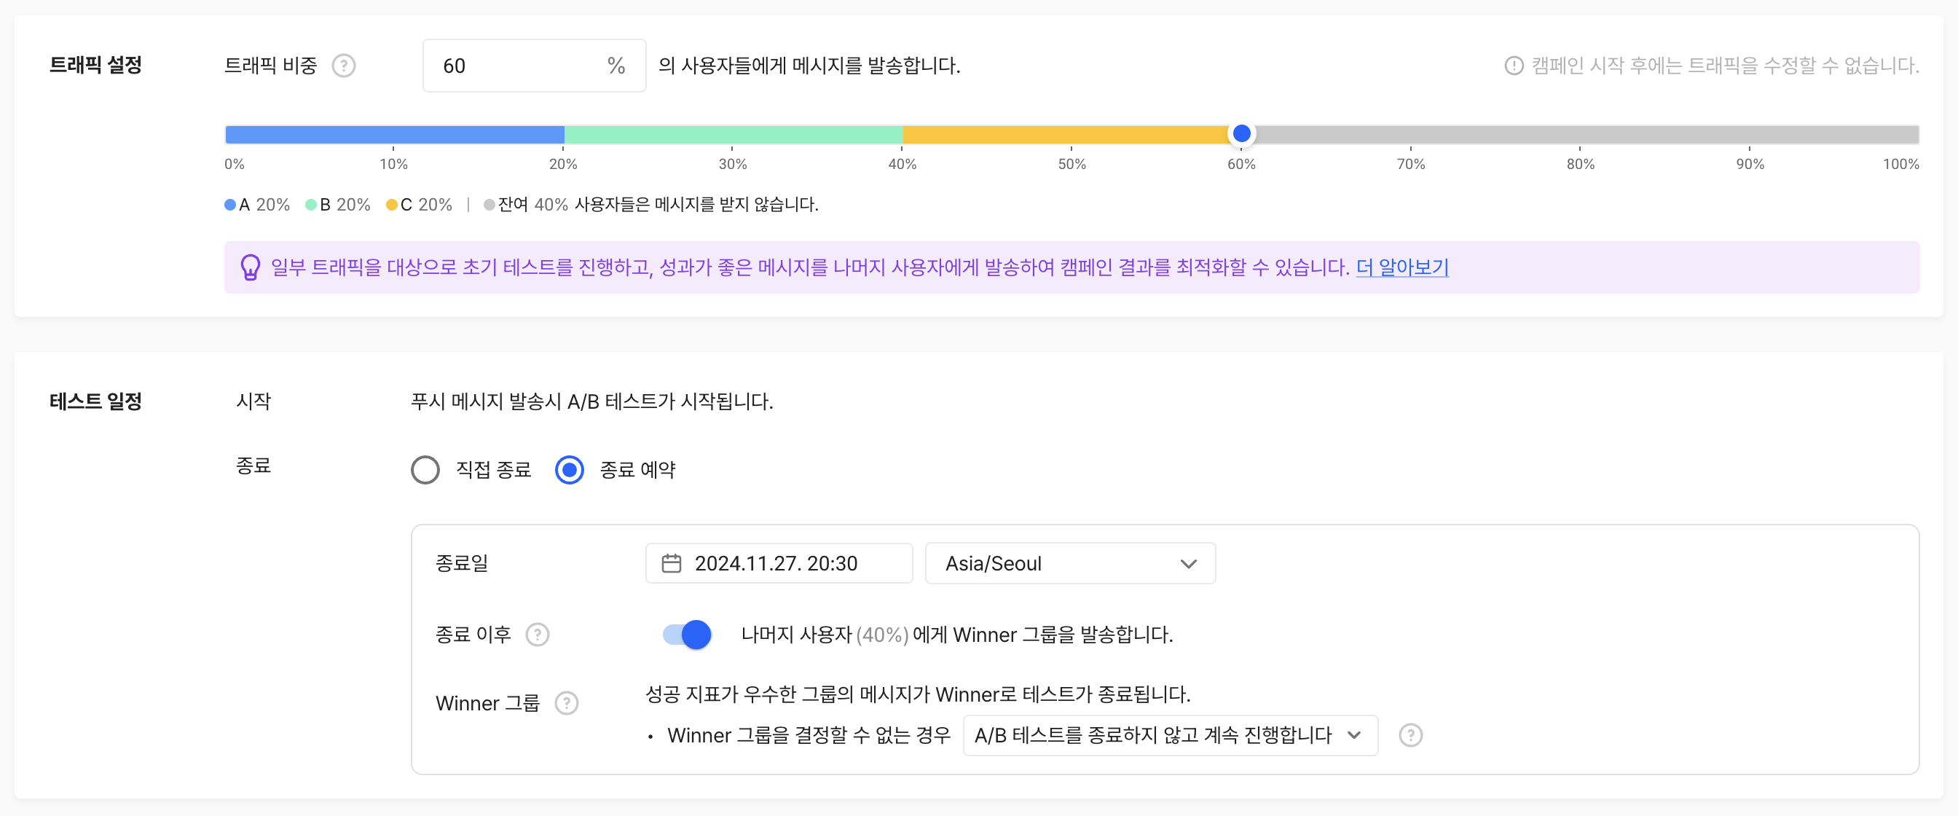Click the 100% tick label on slider
The image size is (1958, 816).
(x=1900, y=164)
